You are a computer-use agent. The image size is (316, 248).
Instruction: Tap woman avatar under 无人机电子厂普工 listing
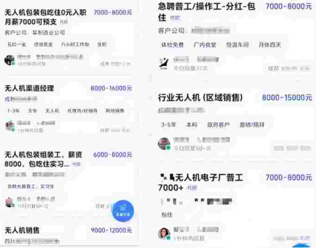click(x=164, y=233)
